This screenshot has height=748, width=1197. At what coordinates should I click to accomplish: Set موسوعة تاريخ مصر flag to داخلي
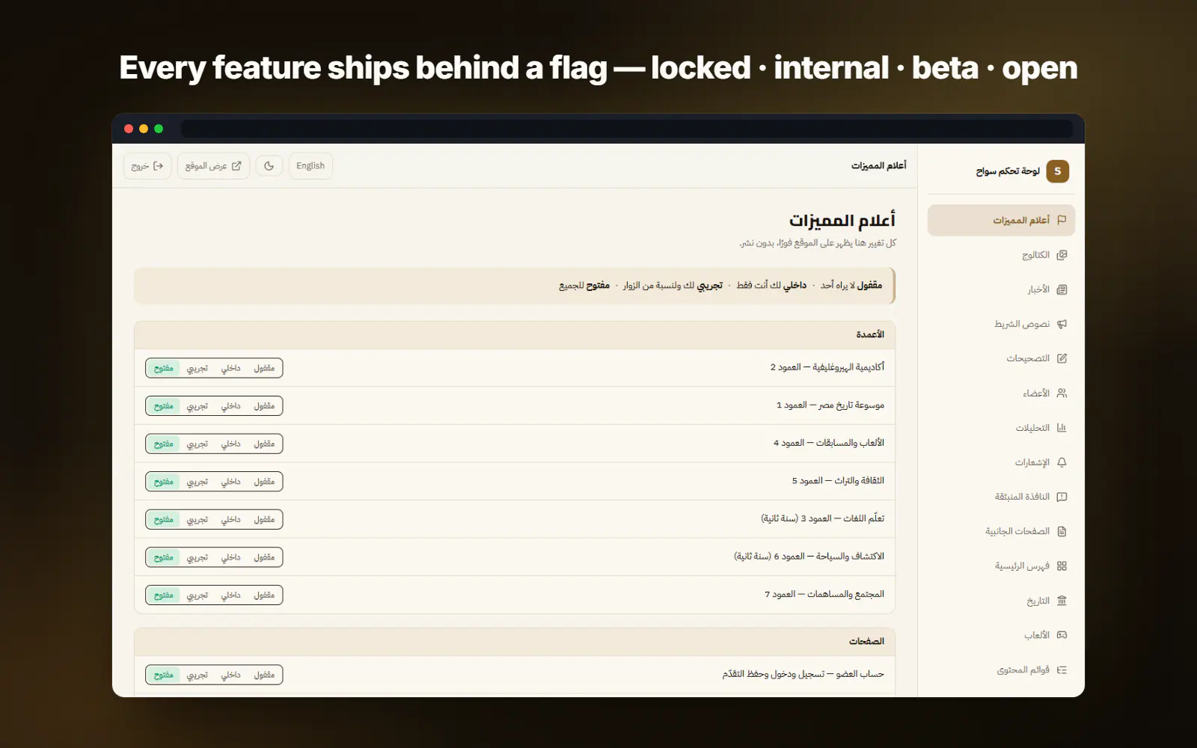coord(230,406)
